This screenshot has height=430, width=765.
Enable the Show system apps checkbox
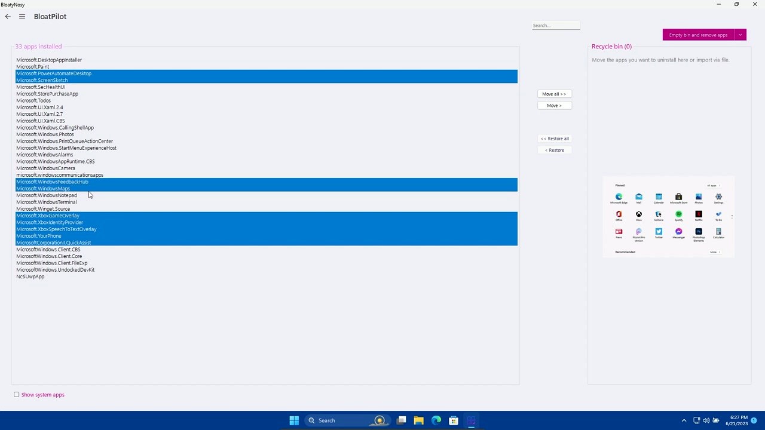click(16, 394)
